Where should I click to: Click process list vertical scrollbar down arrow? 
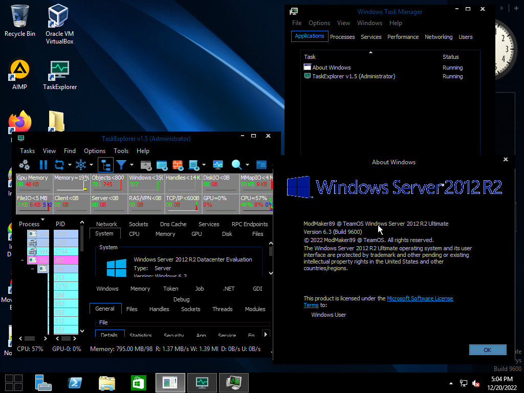pos(82,331)
